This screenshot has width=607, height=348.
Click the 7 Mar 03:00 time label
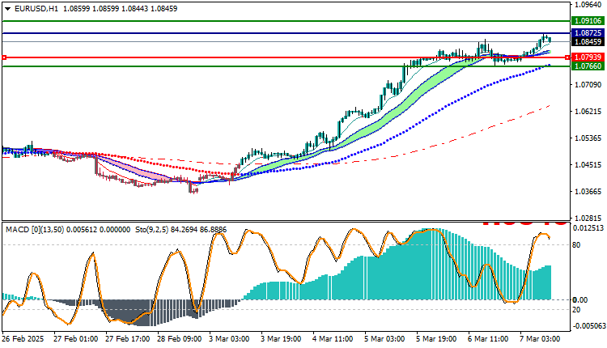point(541,339)
